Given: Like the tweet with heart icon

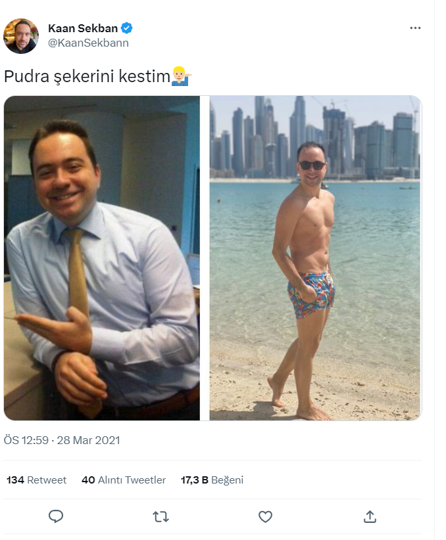Looking at the screenshot, I should click(265, 516).
